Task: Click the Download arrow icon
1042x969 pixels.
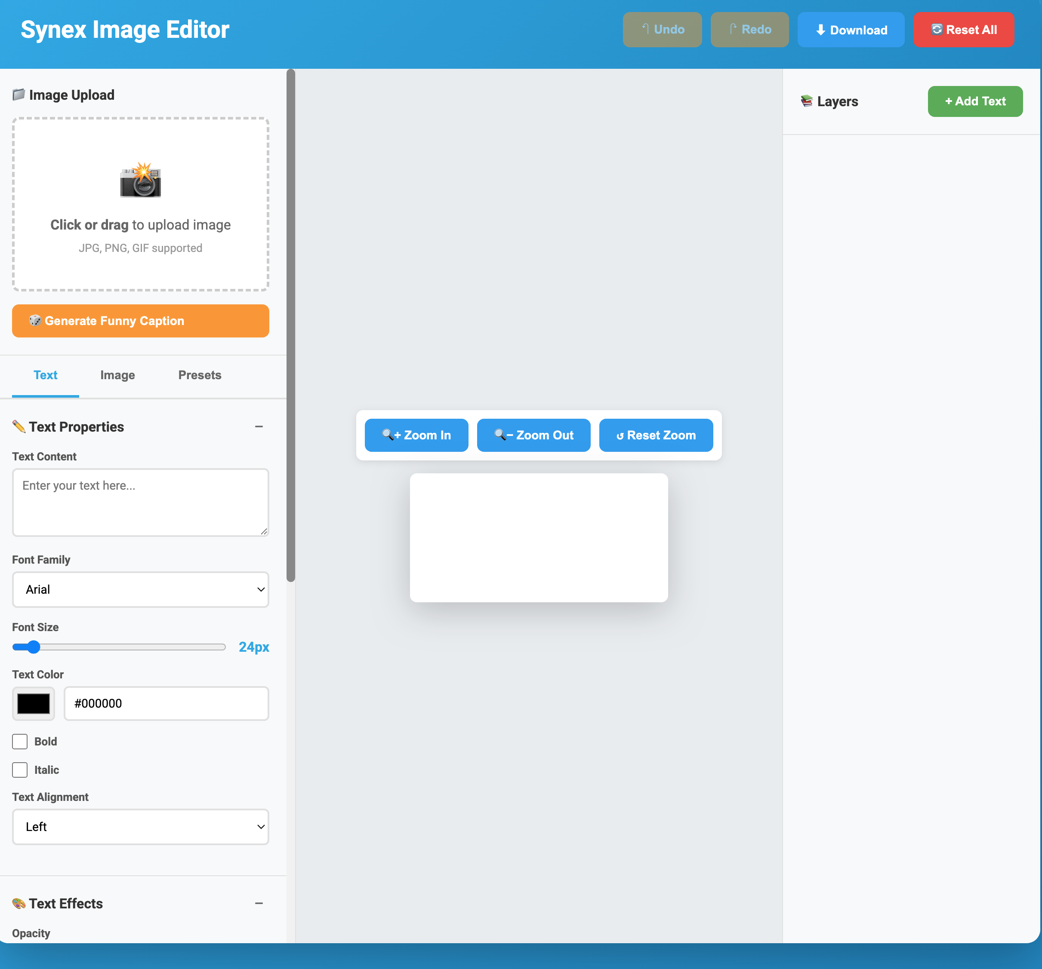Action: pos(821,30)
